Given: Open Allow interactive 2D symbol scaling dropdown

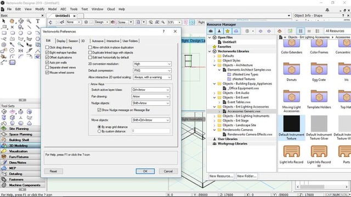Looking at the screenshot, I should click(152, 77).
